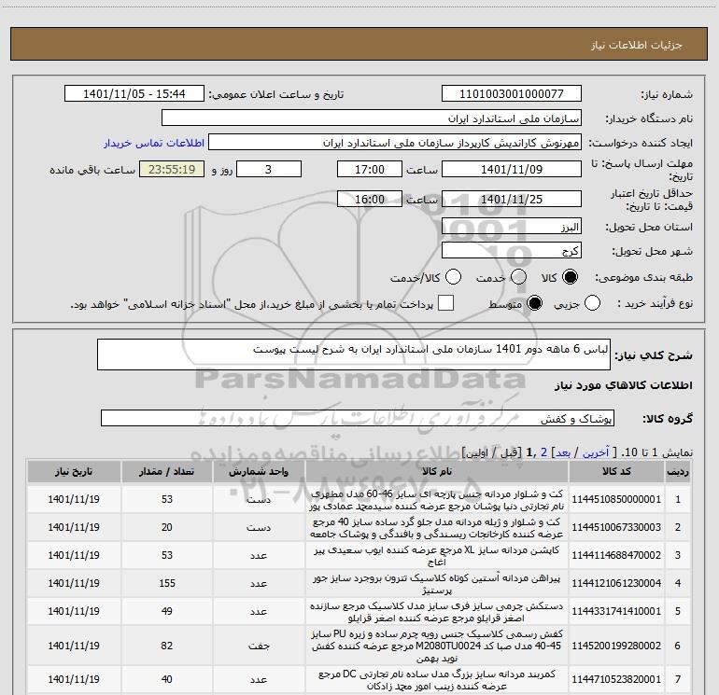Click the unit cell جفت
The width and height of the screenshot is (719, 695).
(259, 646)
